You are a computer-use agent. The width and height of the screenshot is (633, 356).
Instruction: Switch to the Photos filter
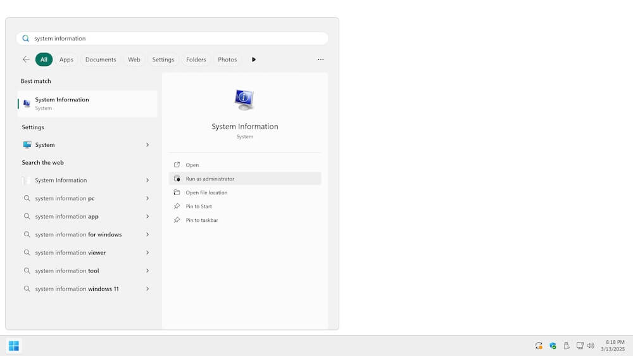pyautogui.click(x=227, y=60)
